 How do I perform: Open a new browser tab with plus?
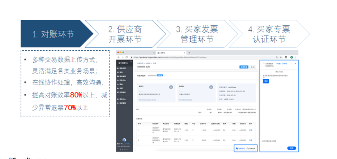pos(189,53)
